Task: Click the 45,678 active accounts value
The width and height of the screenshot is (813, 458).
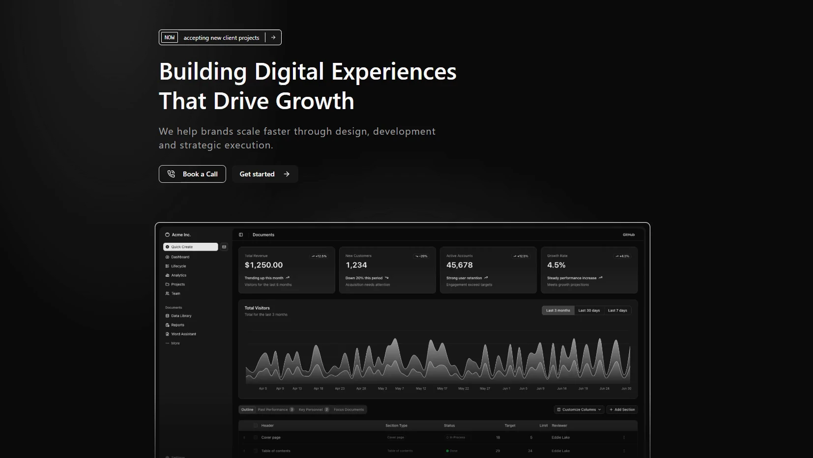Action: click(460, 265)
